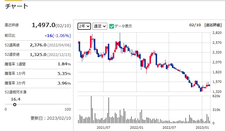Open the 週足 interval dropdown
The image size is (225, 131).
100,26
